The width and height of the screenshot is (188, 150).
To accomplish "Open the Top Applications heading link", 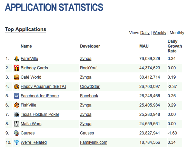I will (26, 29).
